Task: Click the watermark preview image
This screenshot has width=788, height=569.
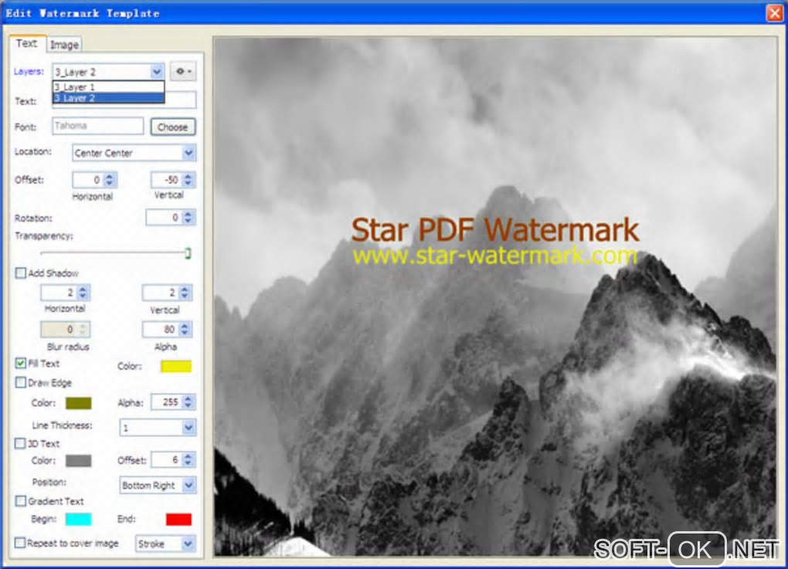Action: (x=495, y=296)
